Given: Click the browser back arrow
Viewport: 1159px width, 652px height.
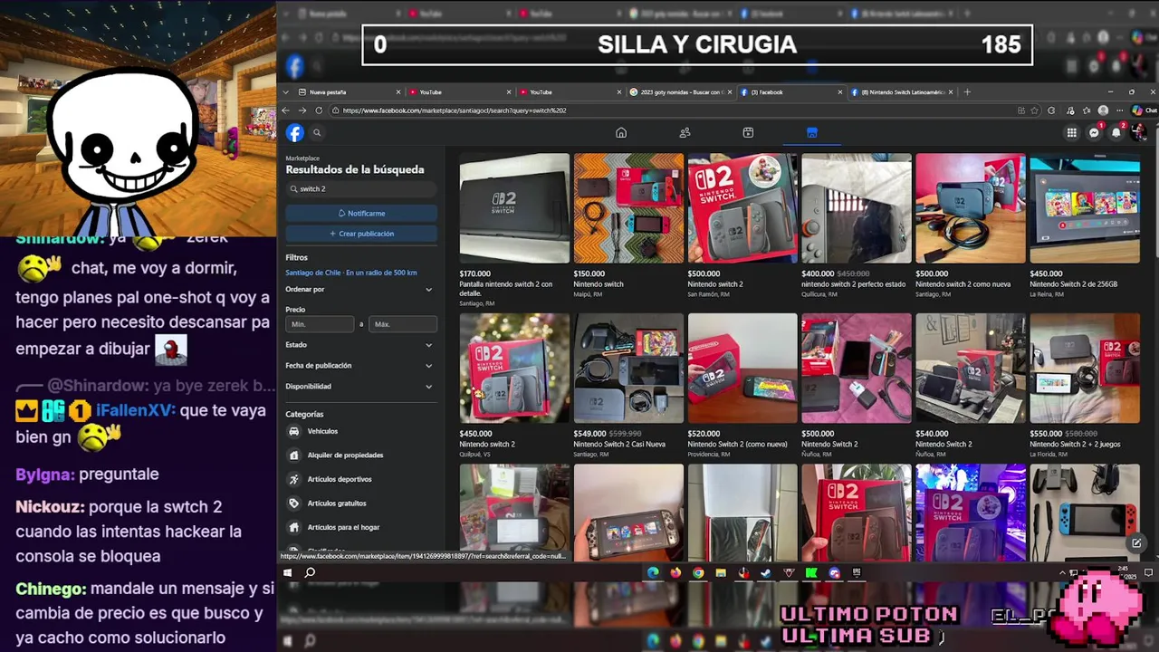Looking at the screenshot, I should pos(286,110).
